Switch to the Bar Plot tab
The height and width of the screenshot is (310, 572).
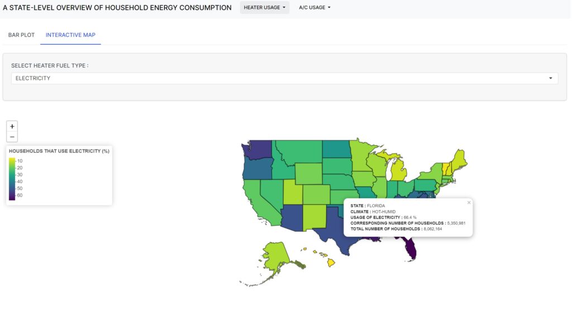(21, 35)
